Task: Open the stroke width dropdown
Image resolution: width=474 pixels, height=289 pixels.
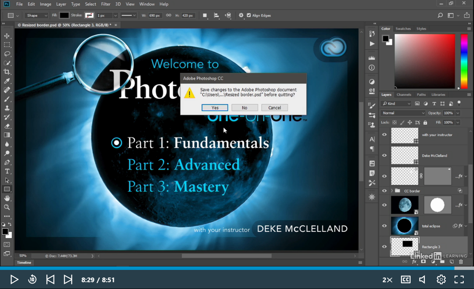Action: tap(115, 15)
